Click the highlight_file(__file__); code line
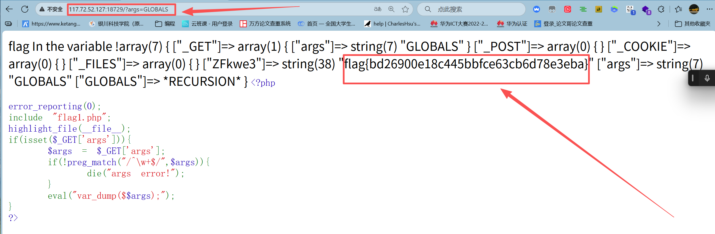715x234 pixels. (x=69, y=129)
